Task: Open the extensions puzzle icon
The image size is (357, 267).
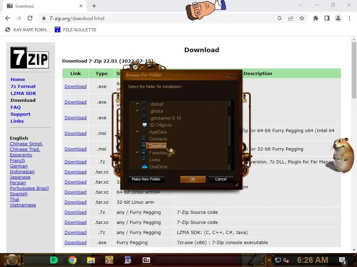Action: pyautogui.click(x=316, y=18)
